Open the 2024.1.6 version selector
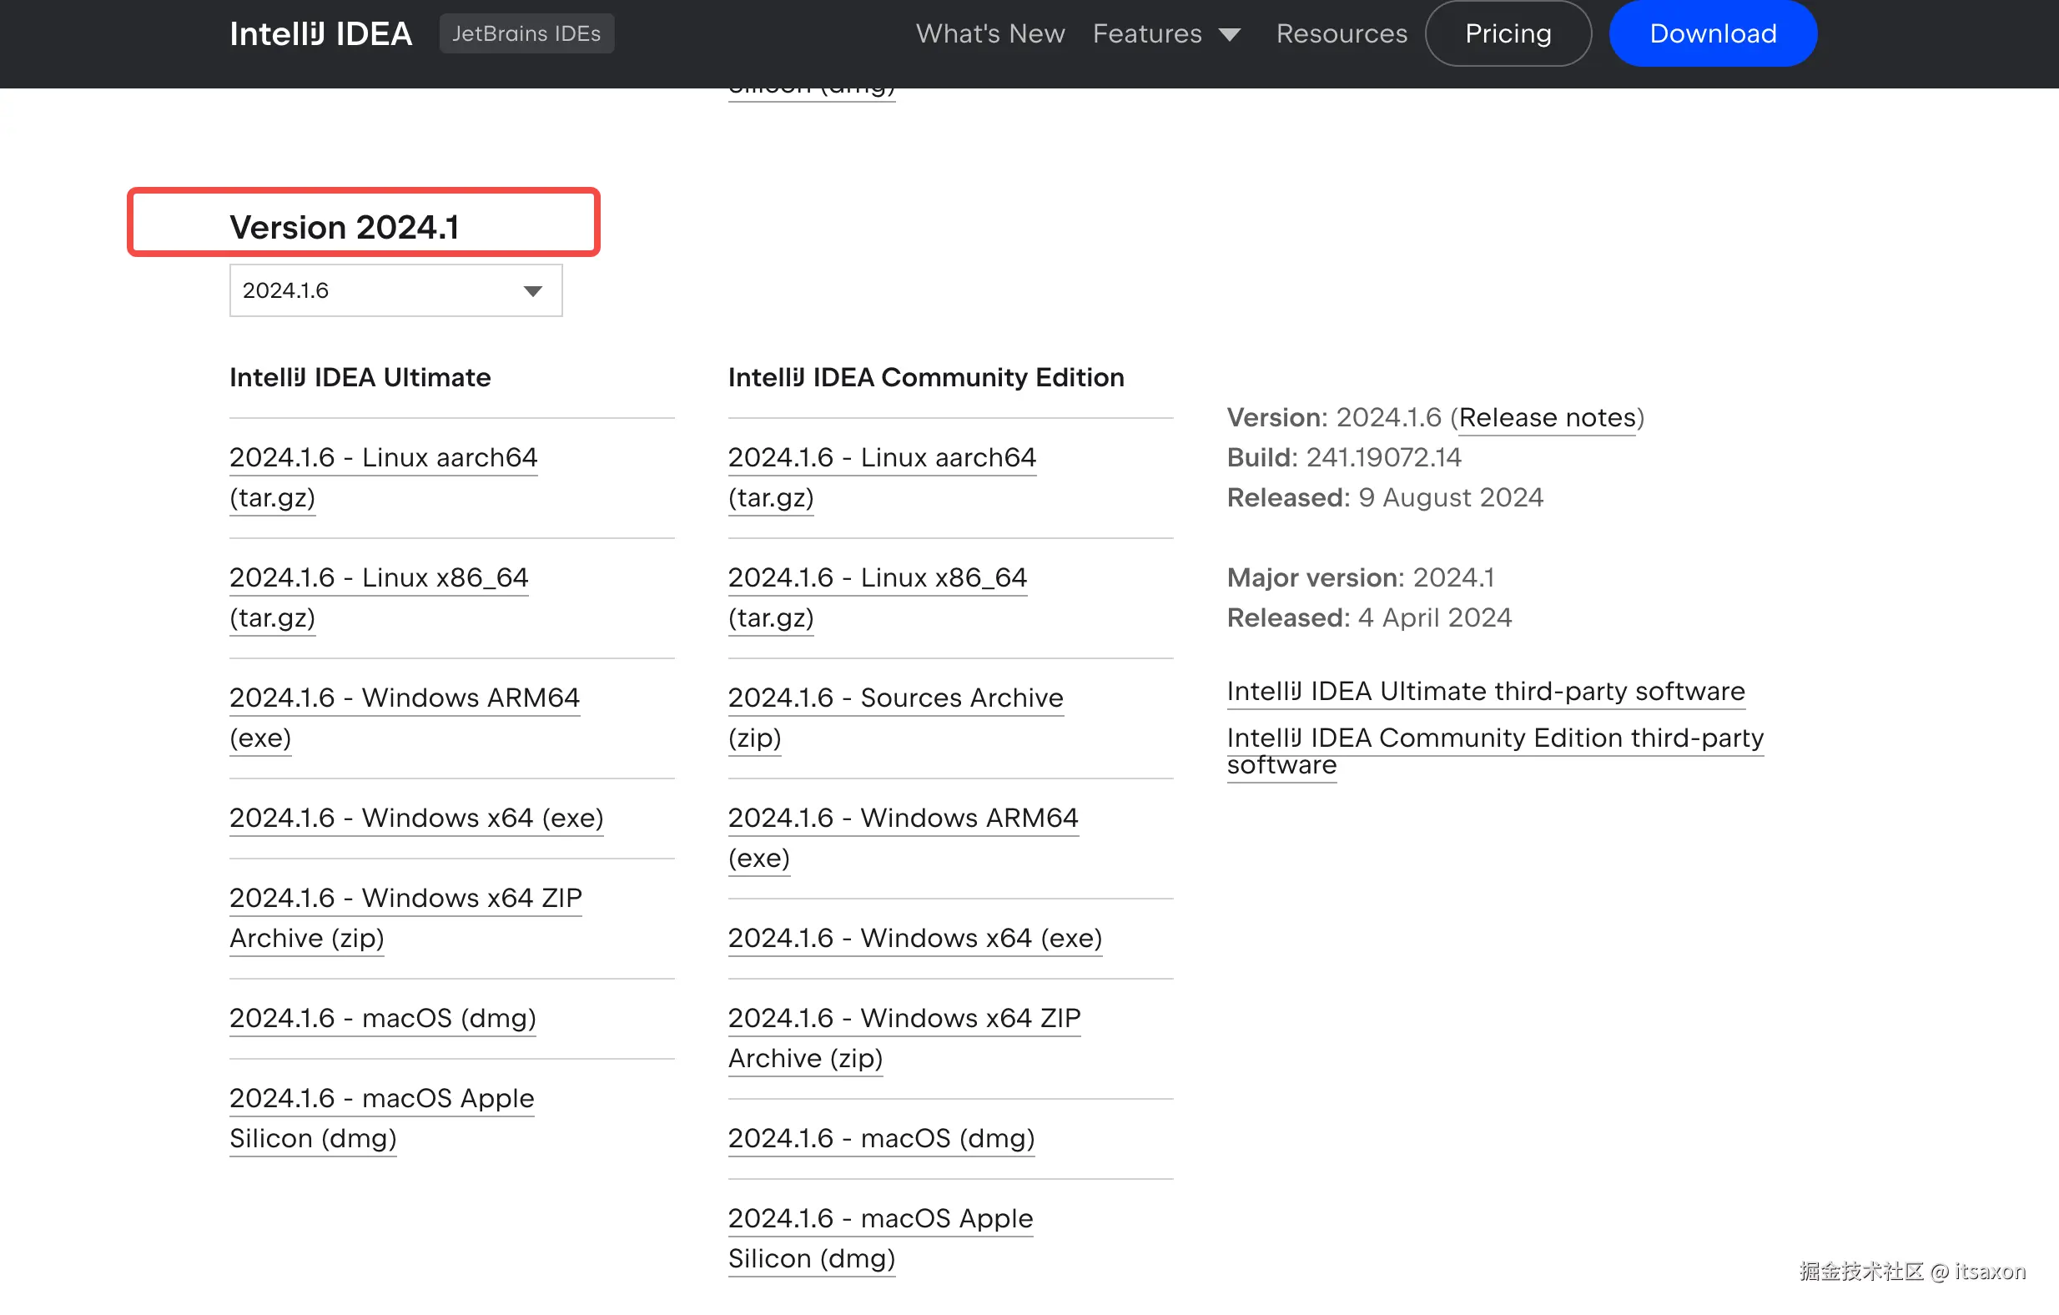 [395, 290]
